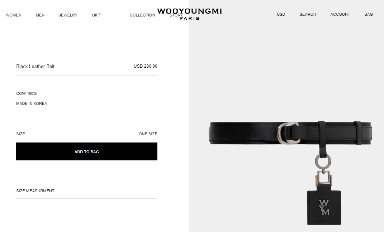Open the MEN menu
384x232 pixels.
coord(40,15)
